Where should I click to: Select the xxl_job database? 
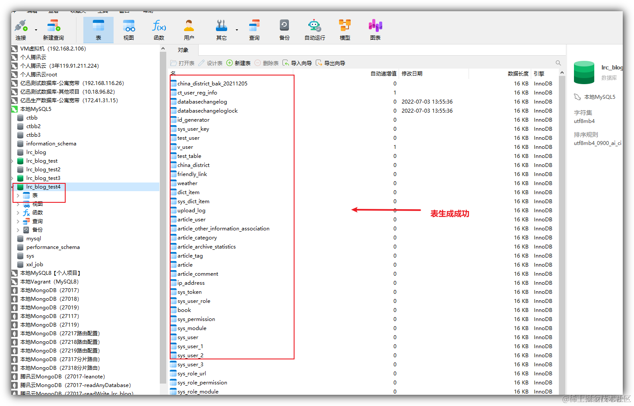tap(35, 264)
